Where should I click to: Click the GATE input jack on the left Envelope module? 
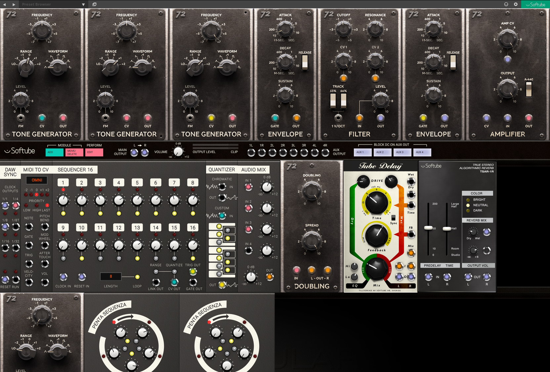click(x=275, y=118)
